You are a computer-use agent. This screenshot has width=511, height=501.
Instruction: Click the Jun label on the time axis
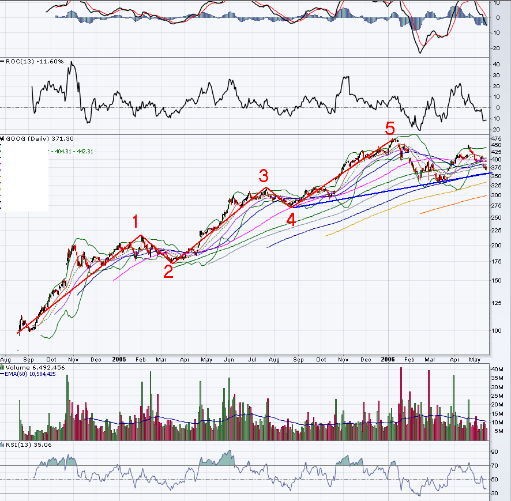[229, 360]
